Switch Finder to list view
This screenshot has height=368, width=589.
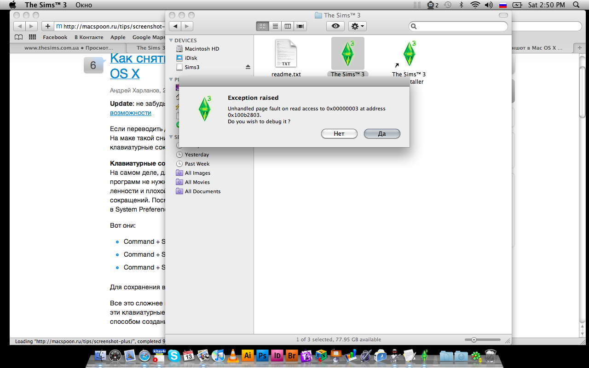pyautogui.click(x=275, y=26)
